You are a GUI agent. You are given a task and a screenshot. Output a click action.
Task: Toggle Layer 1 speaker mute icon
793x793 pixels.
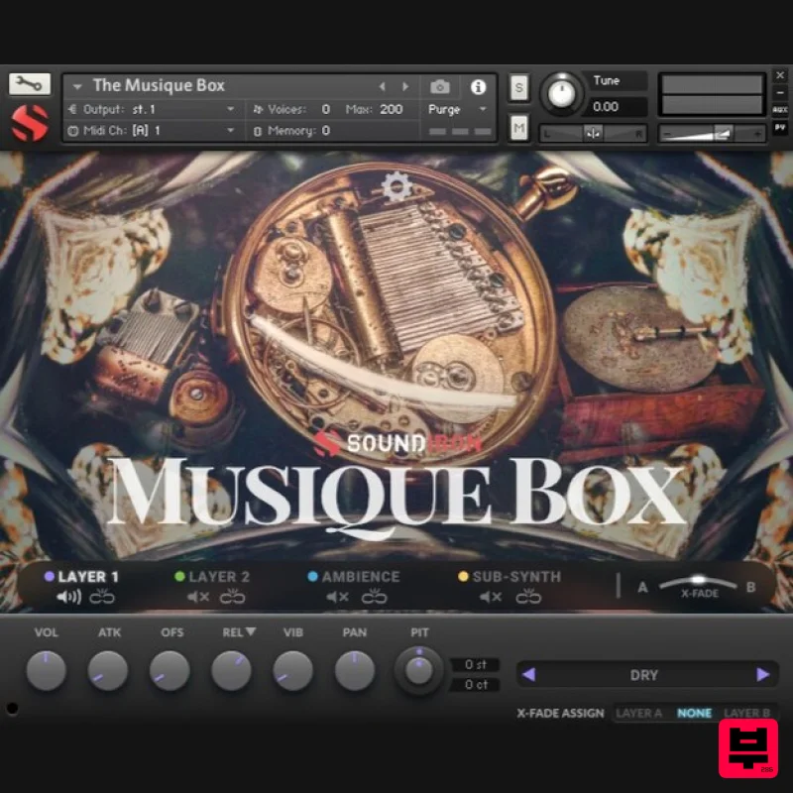tap(68, 598)
